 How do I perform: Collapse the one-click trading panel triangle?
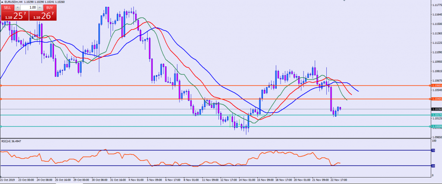point(2,2)
